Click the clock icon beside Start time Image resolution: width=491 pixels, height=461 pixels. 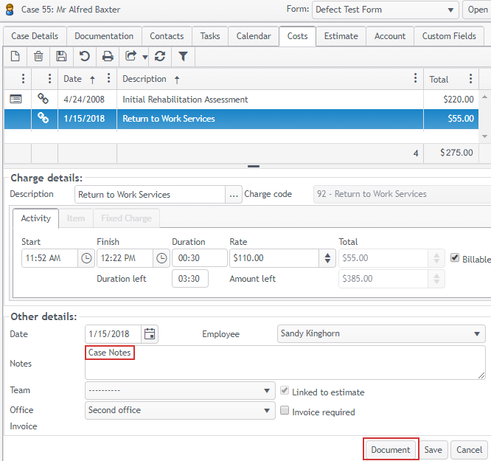pos(86,258)
